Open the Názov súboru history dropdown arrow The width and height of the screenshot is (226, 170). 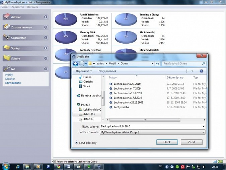pos(203,126)
